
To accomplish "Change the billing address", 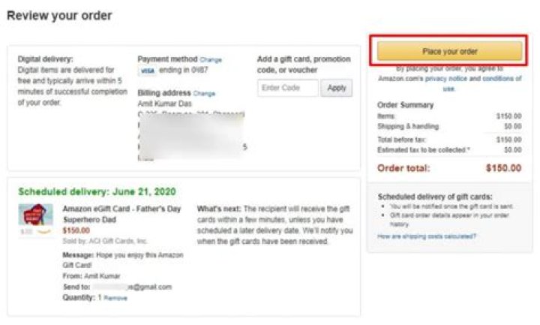I will click(x=204, y=94).
